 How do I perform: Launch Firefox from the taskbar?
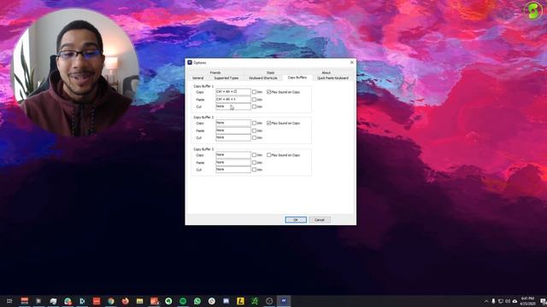(x=126, y=301)
